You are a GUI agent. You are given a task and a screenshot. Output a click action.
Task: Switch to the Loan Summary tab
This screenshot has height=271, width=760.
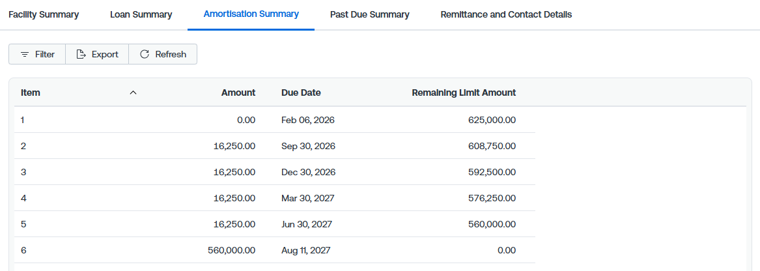tap(141, 14)
